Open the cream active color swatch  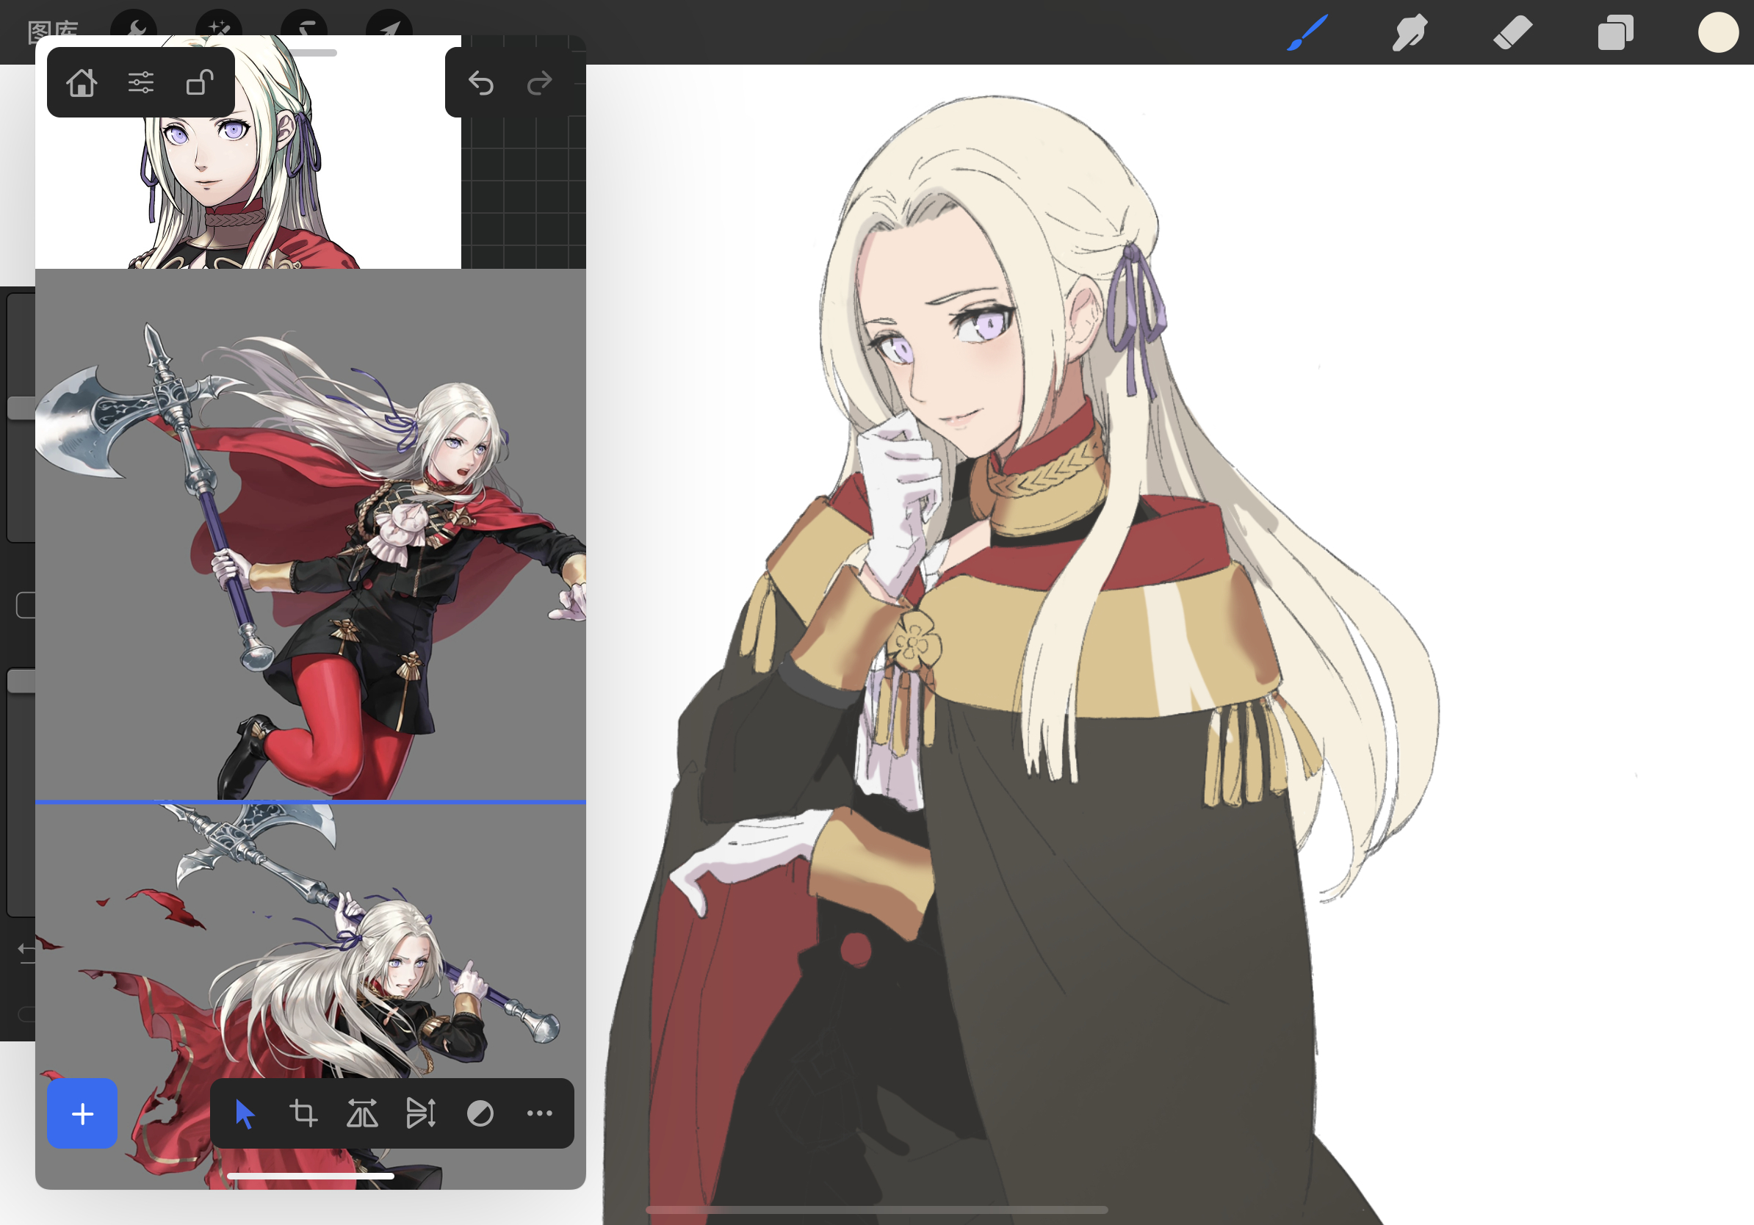1718,33
